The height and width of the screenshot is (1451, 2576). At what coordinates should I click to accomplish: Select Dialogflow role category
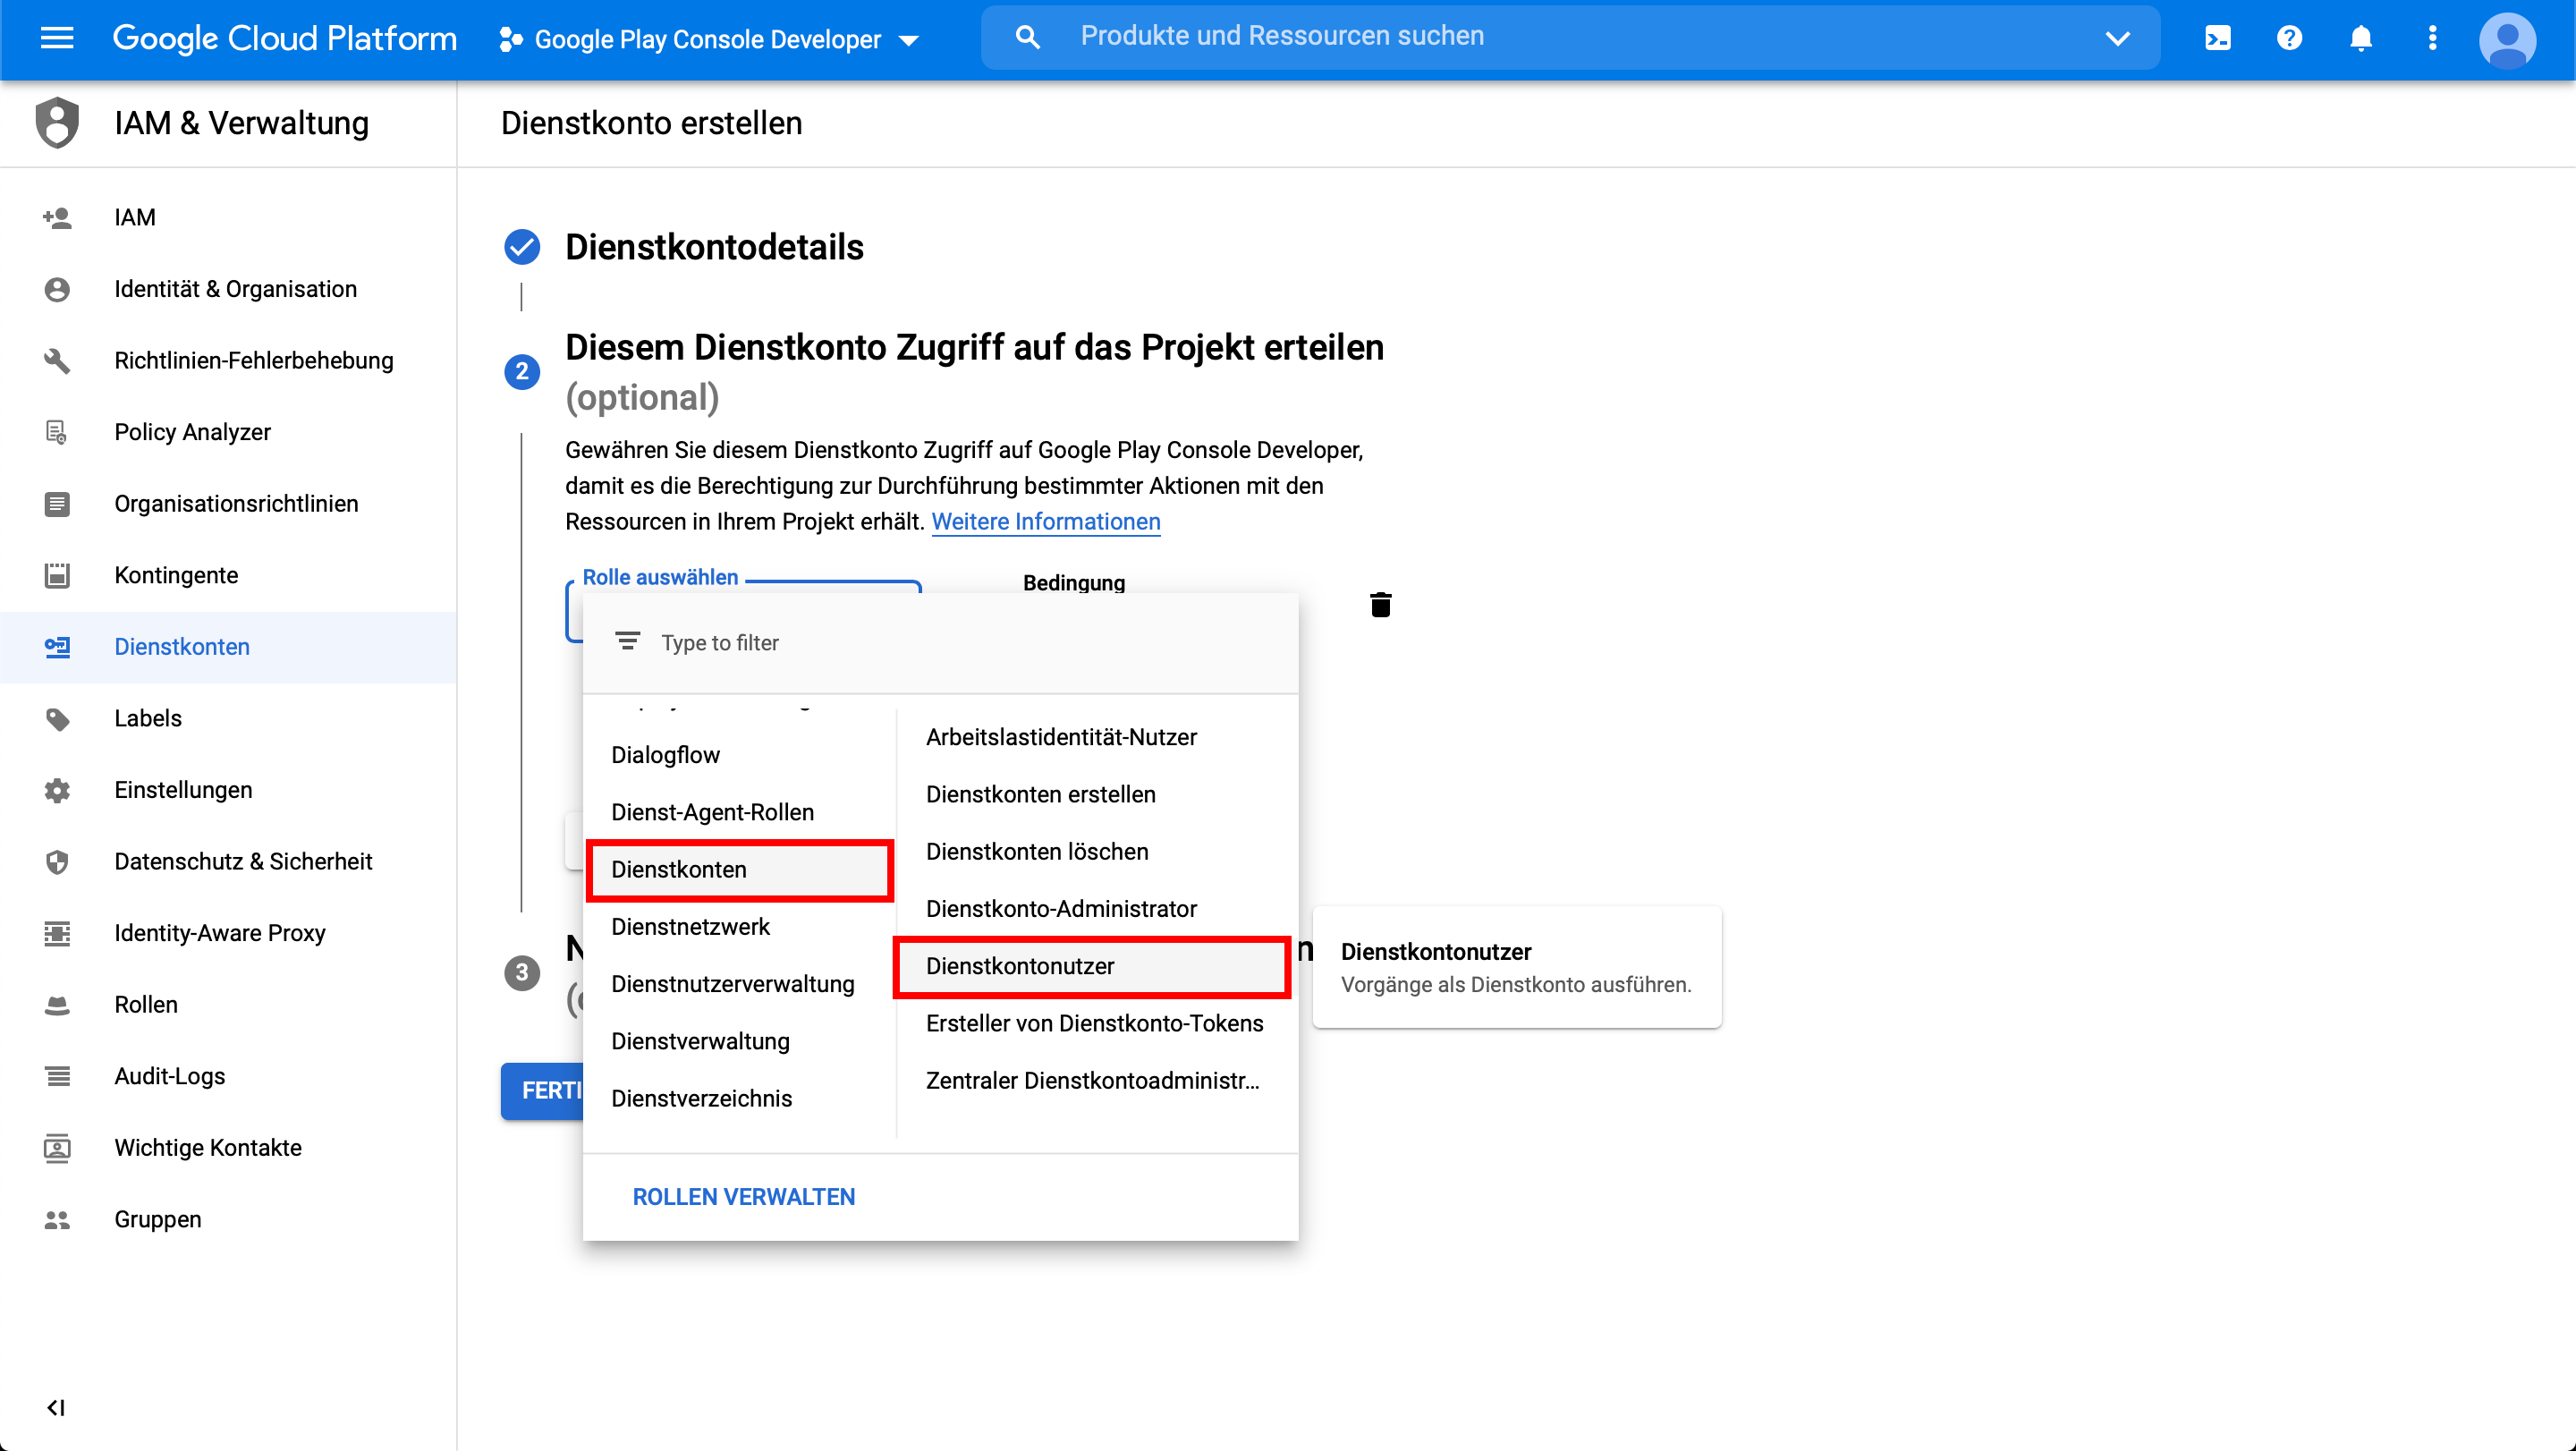740,755
